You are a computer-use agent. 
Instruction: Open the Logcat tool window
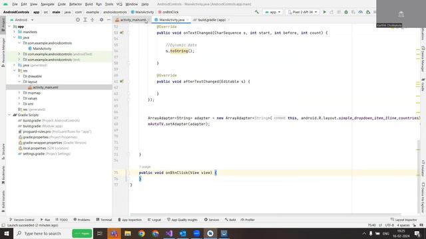(154, 220)
